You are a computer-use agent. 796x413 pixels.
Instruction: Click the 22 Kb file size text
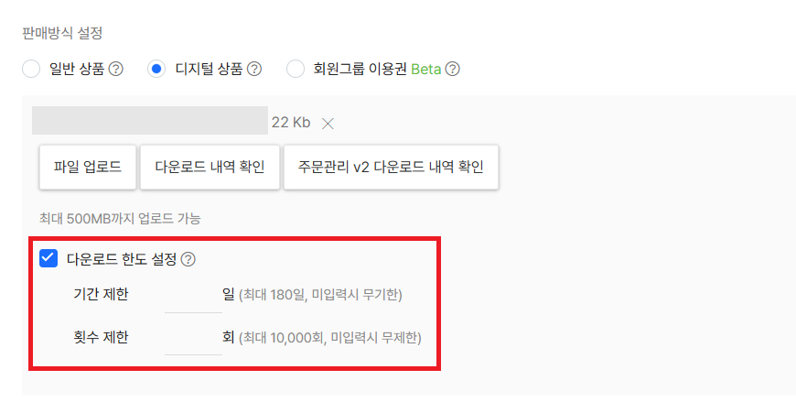point(291,122)
